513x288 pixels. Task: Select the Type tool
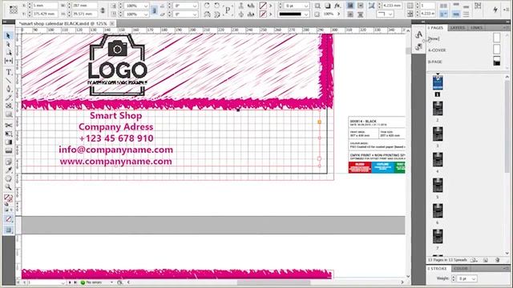pos(9,72)
